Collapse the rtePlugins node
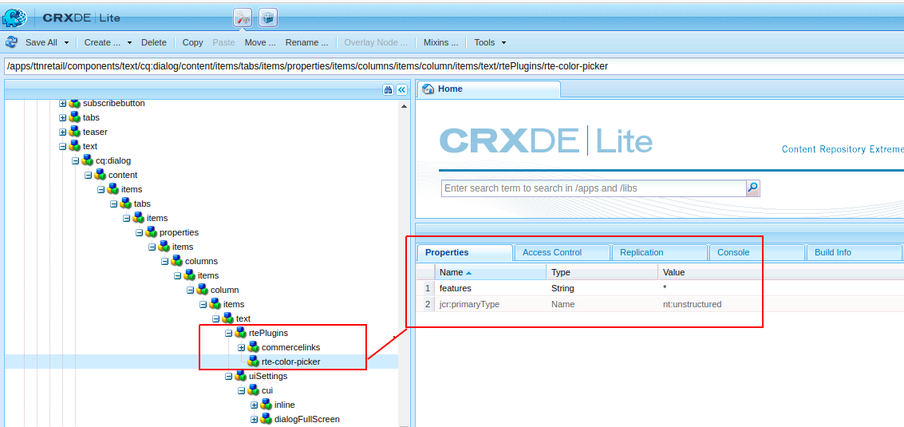The image size is (904, 427). (229, 333)
